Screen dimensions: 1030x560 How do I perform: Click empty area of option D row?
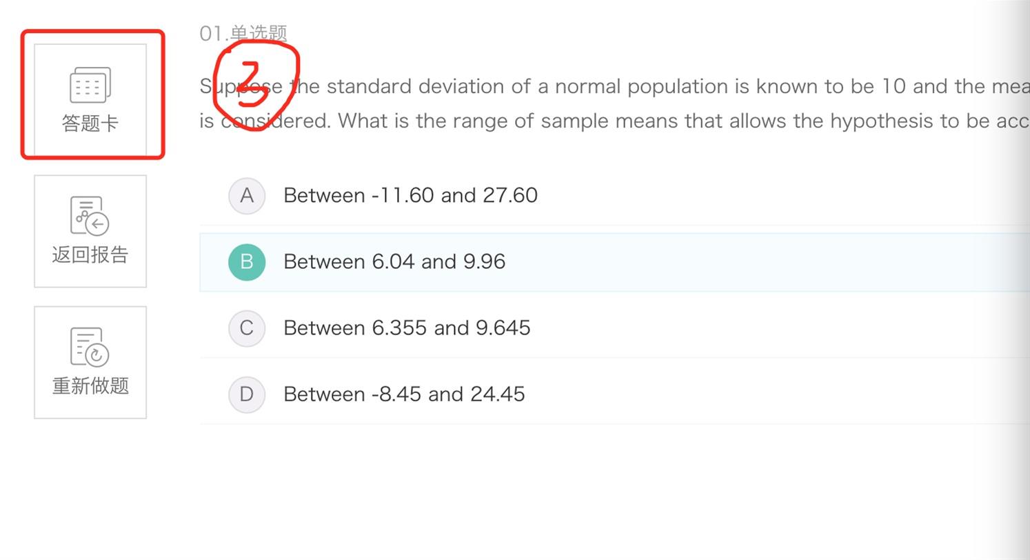pyautogui.click(x=758, y=394)
